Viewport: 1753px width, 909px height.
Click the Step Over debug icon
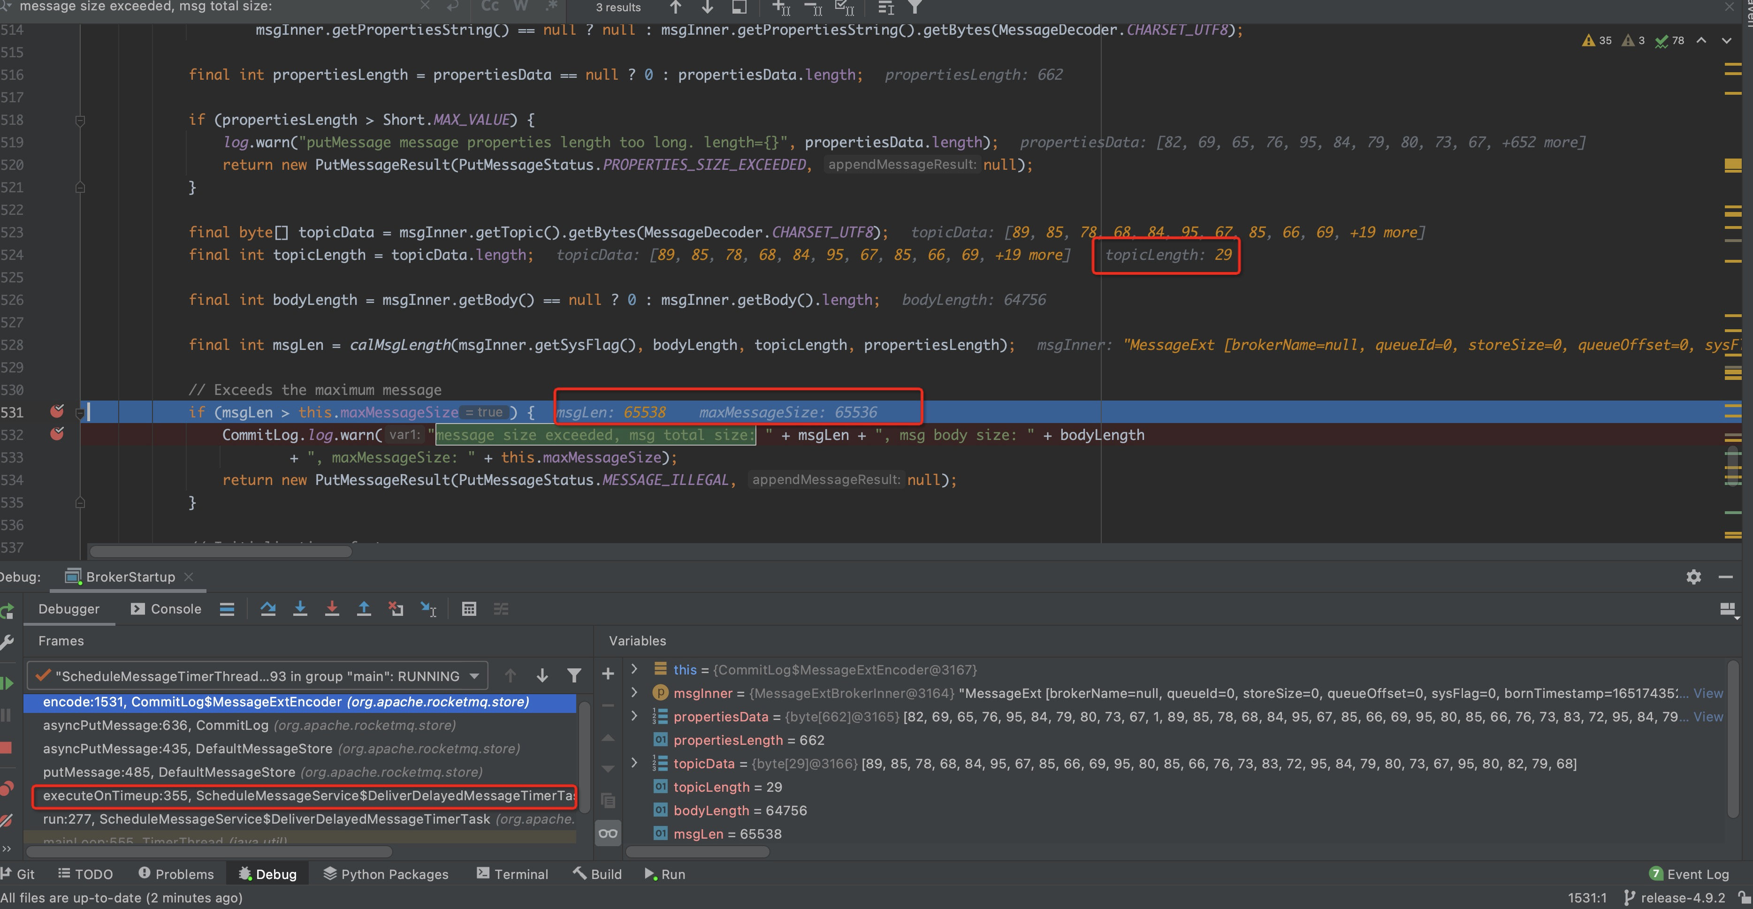point(268,609)
